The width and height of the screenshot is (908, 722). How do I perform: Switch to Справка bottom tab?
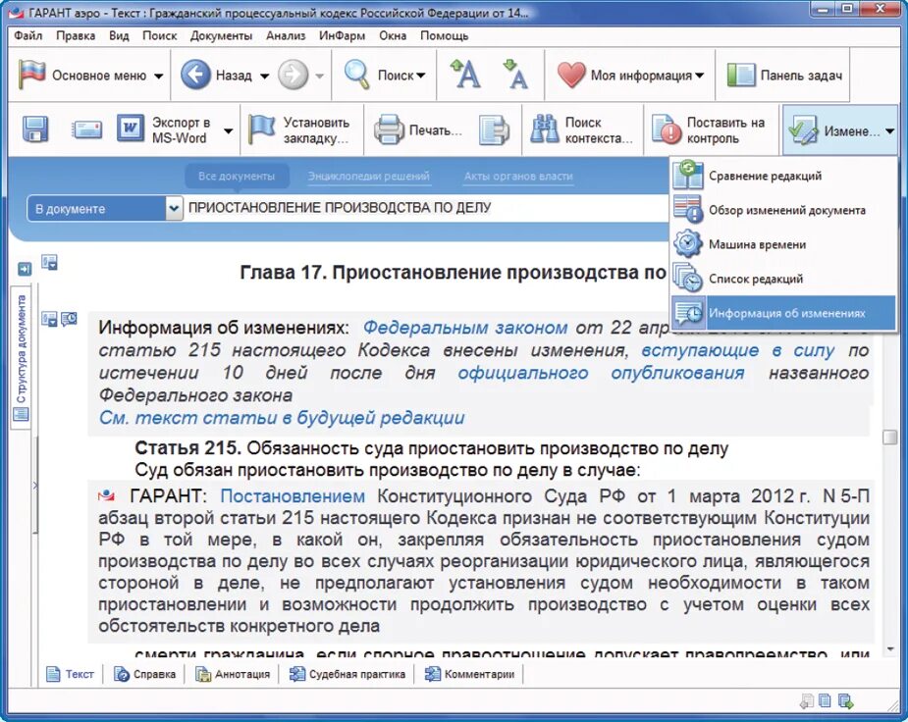144,674
